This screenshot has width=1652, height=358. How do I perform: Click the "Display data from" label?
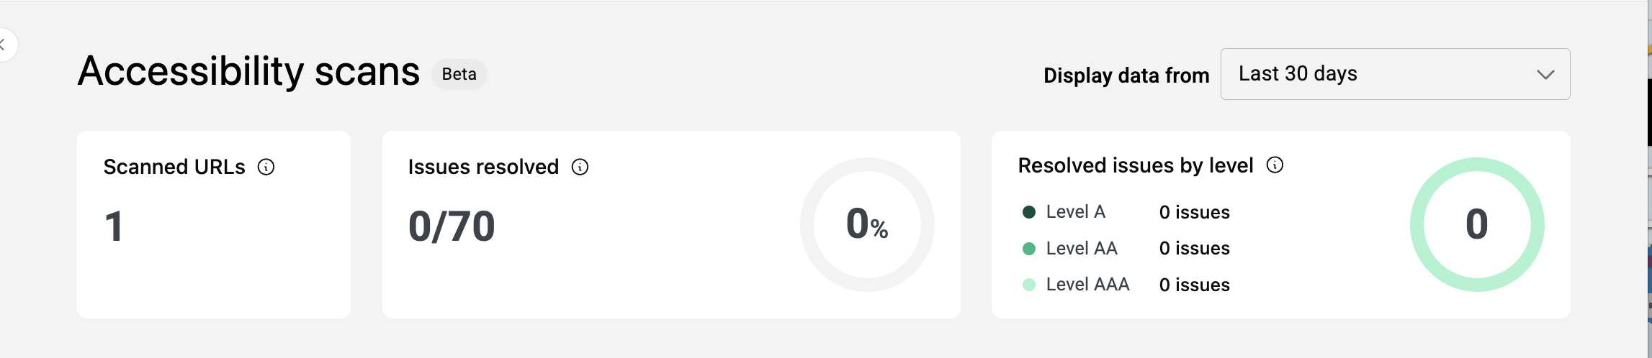(x=1126, y=75)
